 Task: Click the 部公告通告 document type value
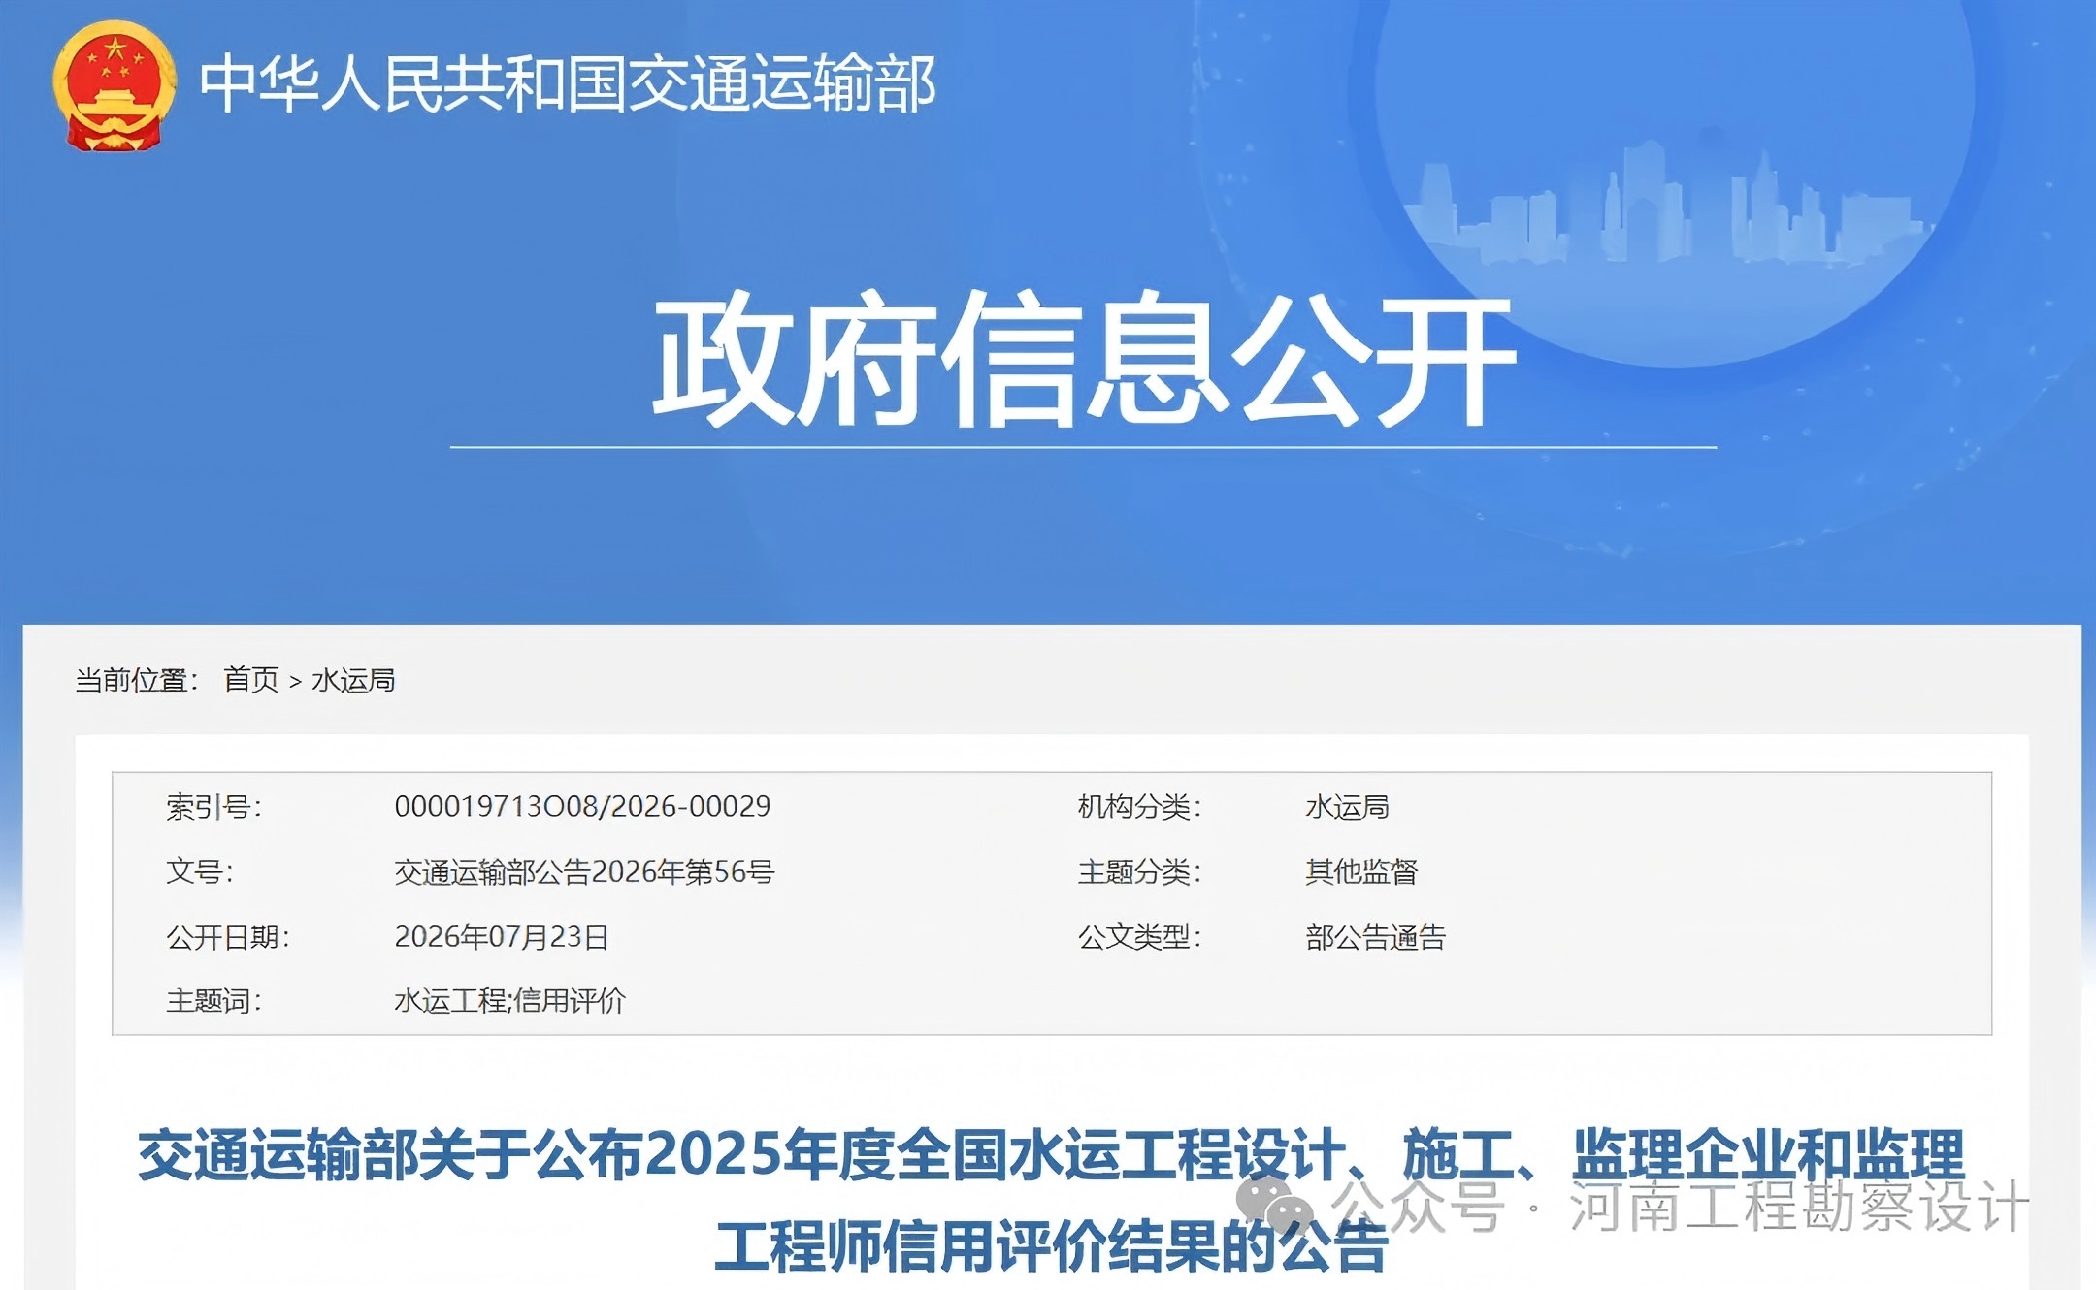tap(1375, 937)
